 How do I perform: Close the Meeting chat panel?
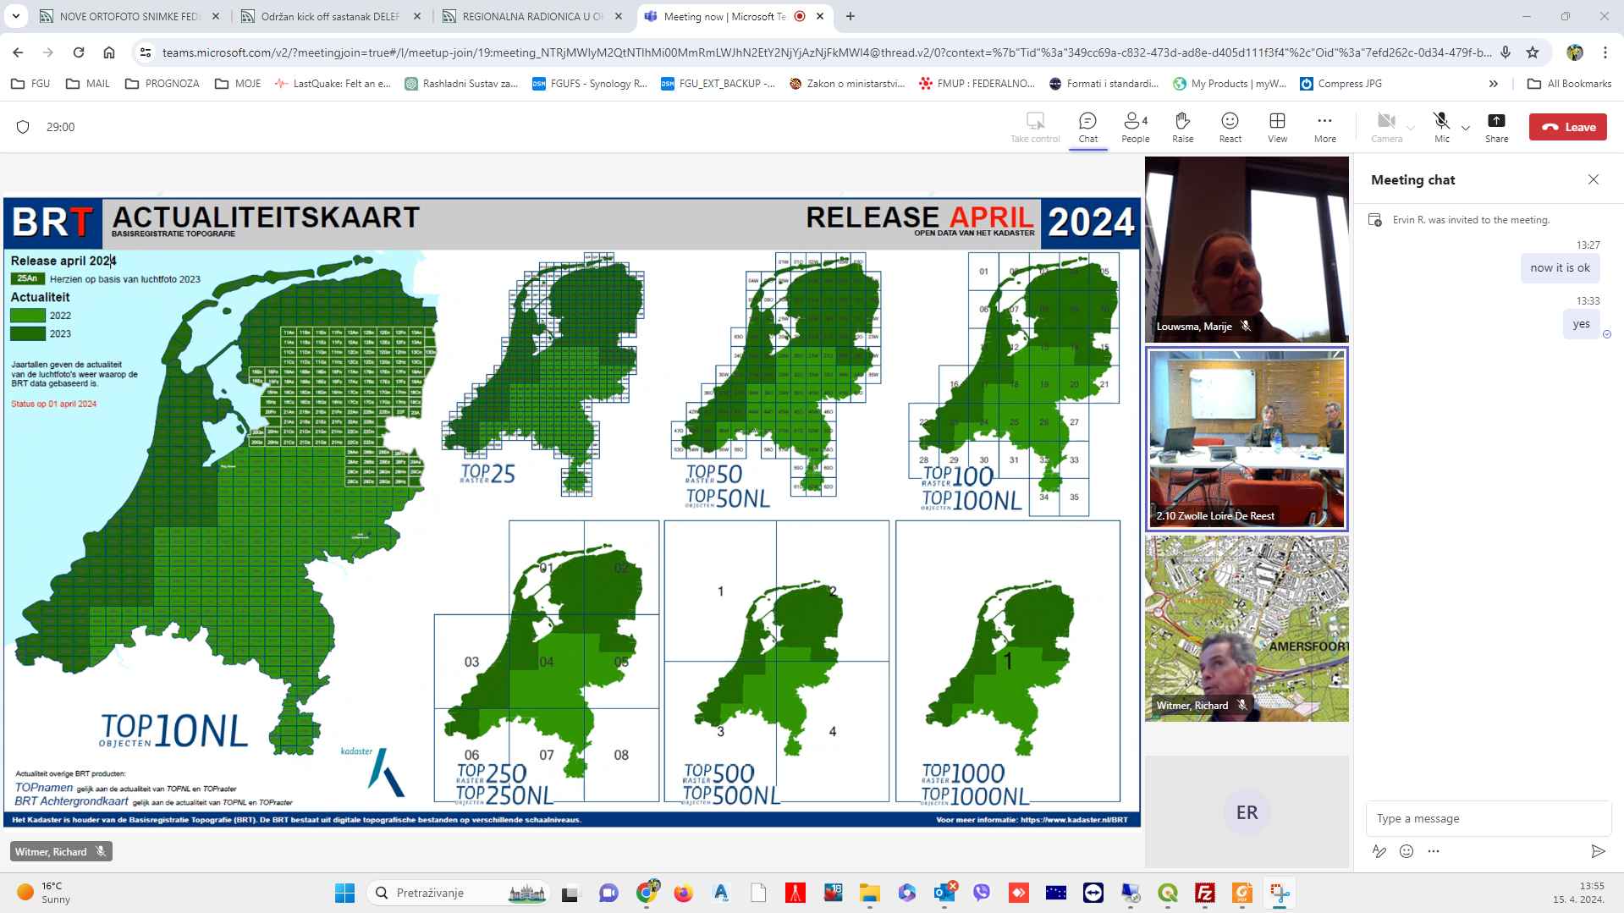tap(1594, 179)
